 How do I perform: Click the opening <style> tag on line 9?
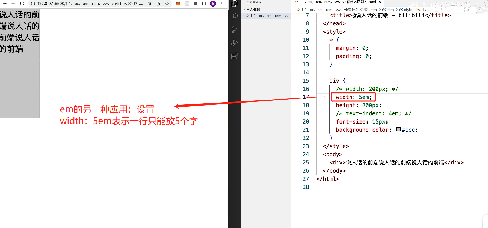tap(334, 32)
